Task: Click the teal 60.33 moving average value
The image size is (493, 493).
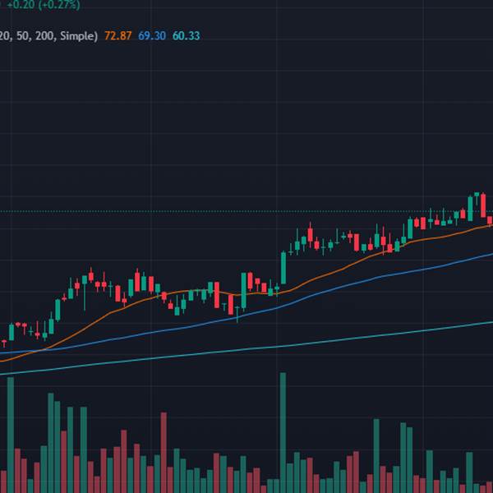Action: pyautogui.click(x=187, y=36)
